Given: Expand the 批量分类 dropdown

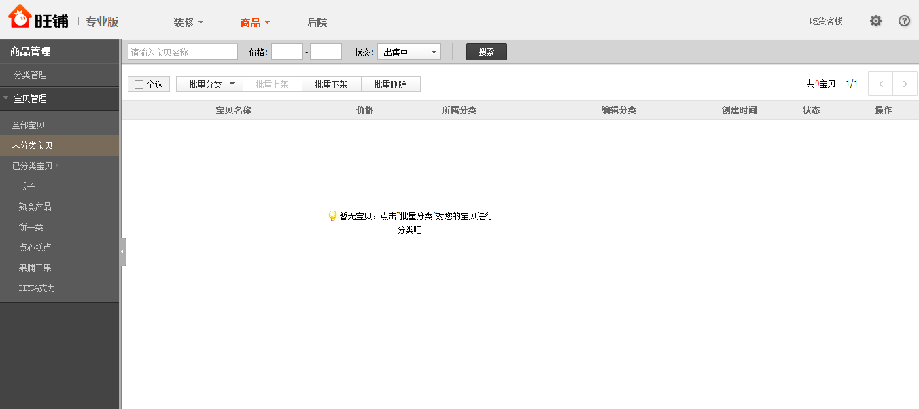Looking at the screenshot, I should point(209,84).
